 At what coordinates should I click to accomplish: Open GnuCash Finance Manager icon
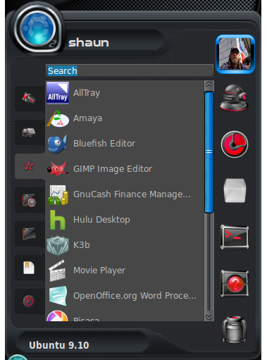[x=58, y=194]
